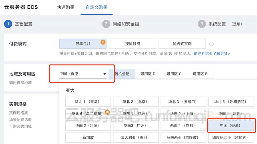Select region 华北 6（乌兰察布）

pyautogui.click(x=88, y=113)
